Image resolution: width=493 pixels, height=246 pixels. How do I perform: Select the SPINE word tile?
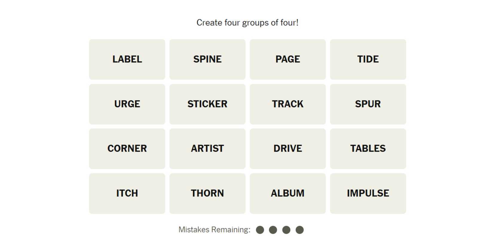(x=207, y=59)
